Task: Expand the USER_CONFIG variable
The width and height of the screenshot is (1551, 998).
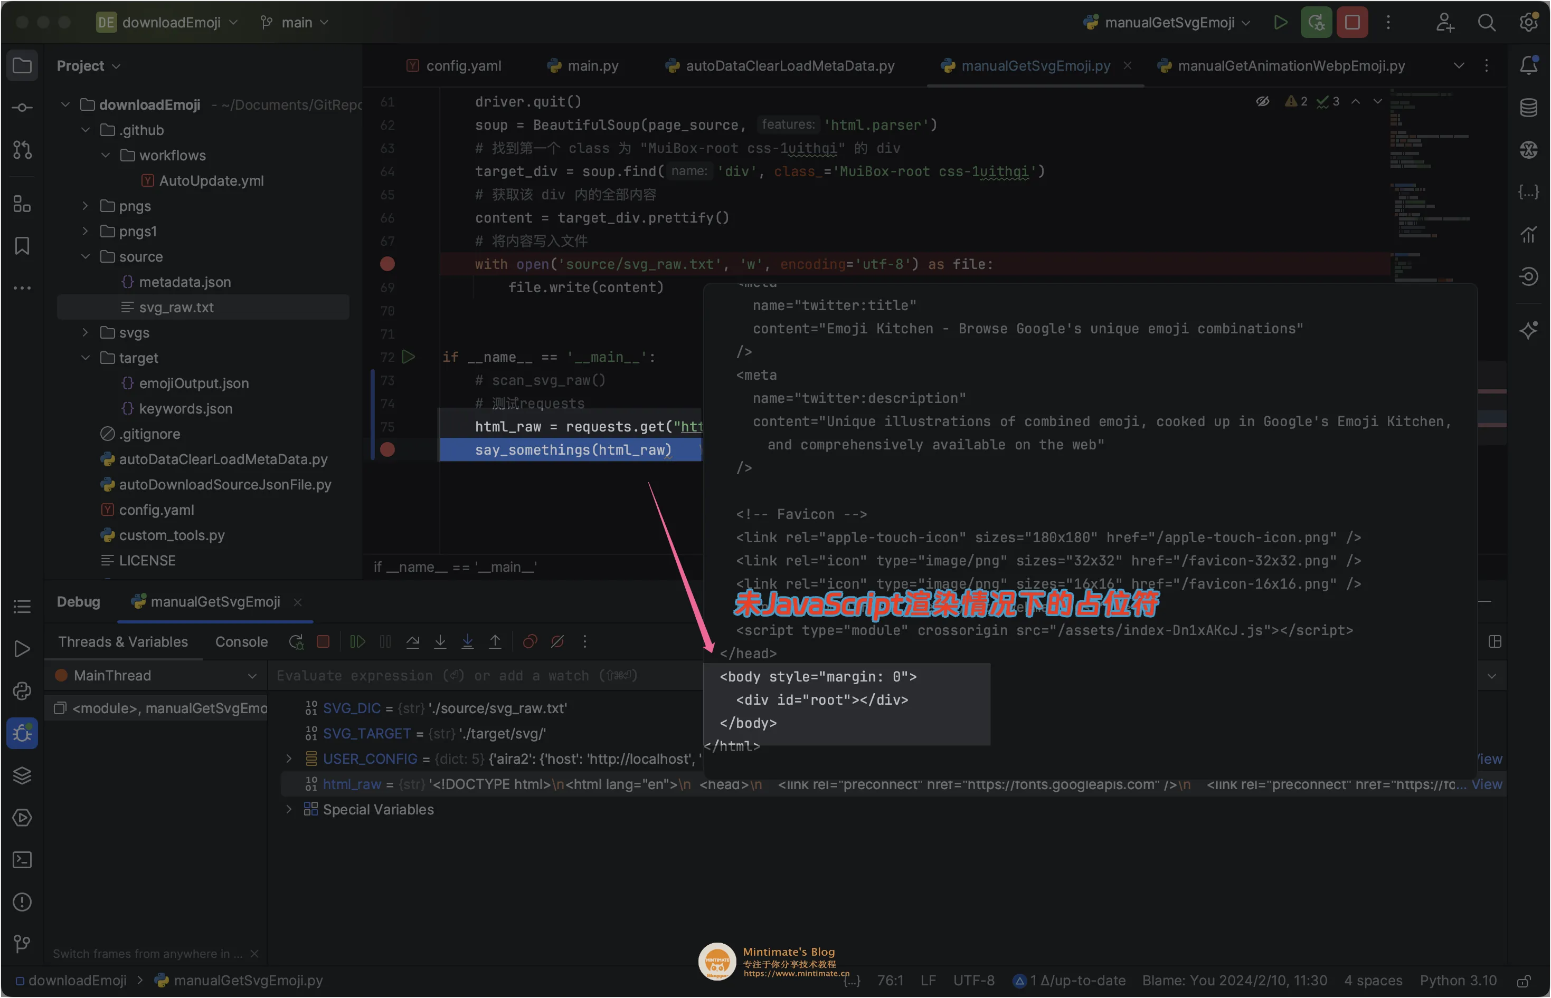Action: click(x=289, y=758)
